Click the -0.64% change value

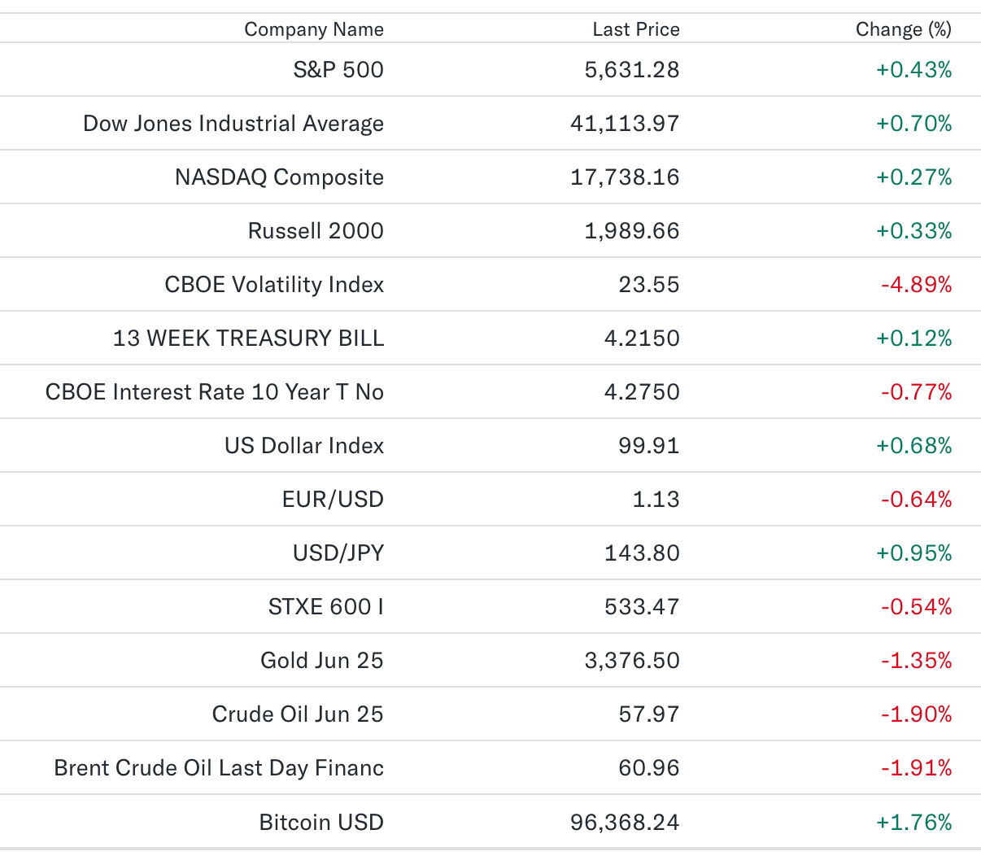[917, 500]
